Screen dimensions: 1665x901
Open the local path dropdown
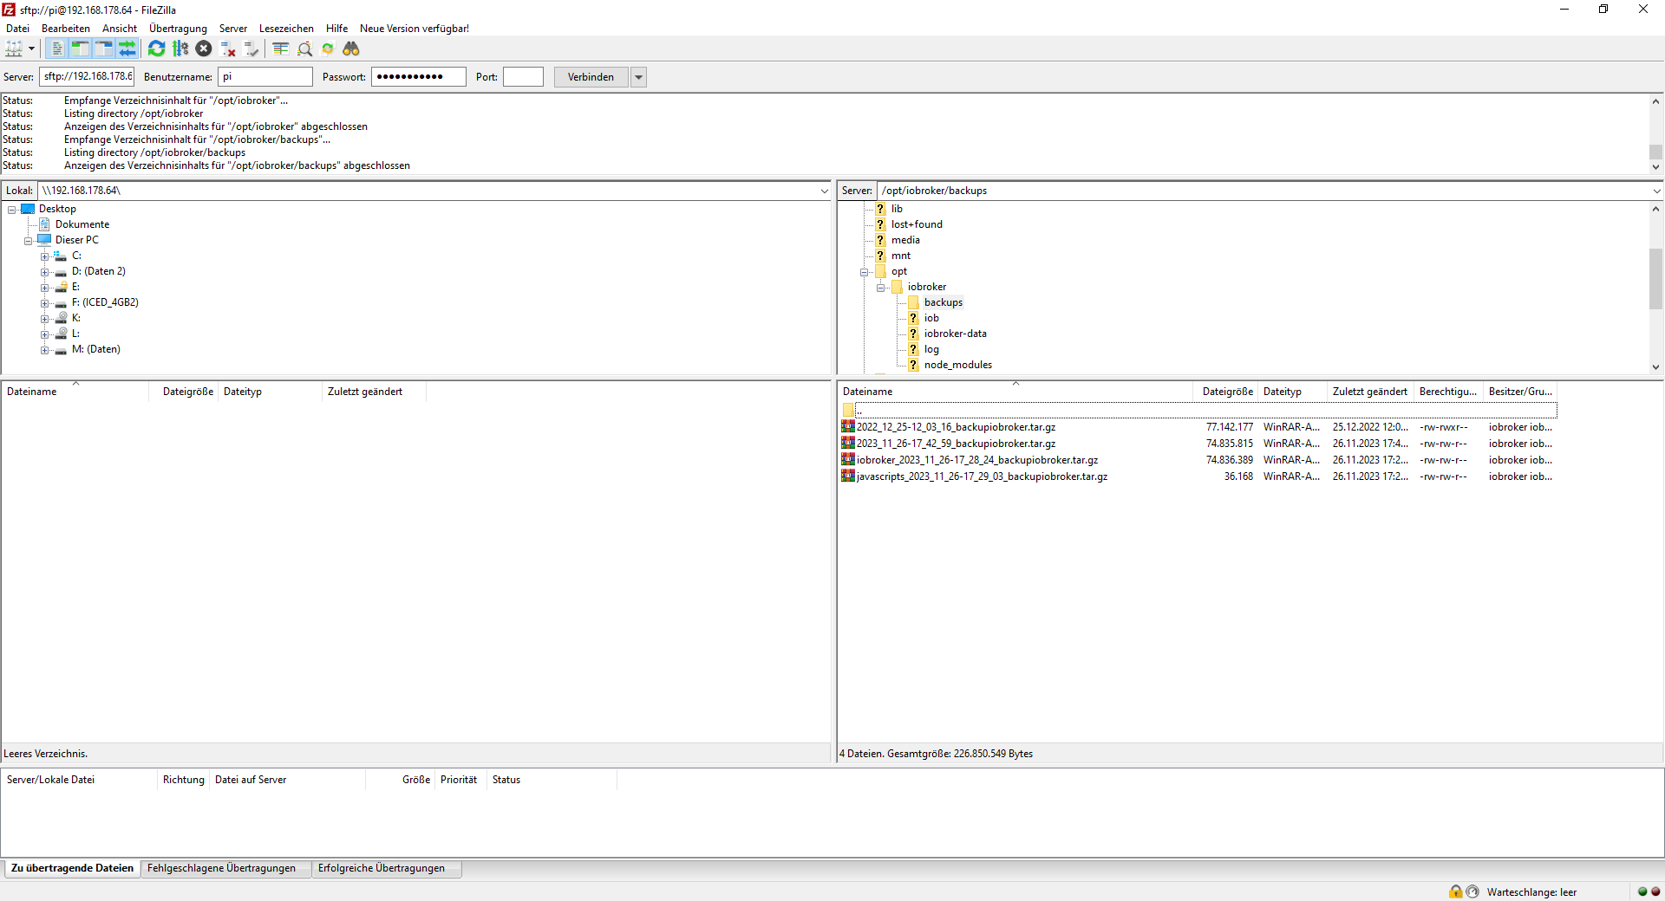click(824, 191)
